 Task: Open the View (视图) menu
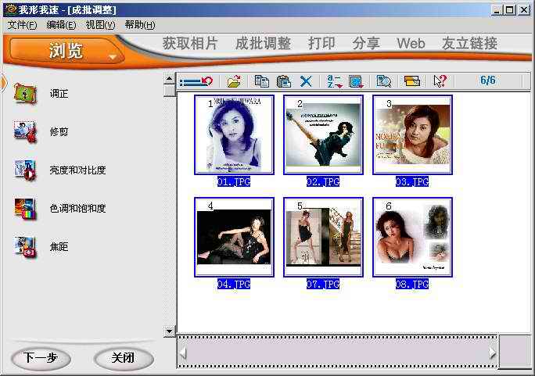100,25
